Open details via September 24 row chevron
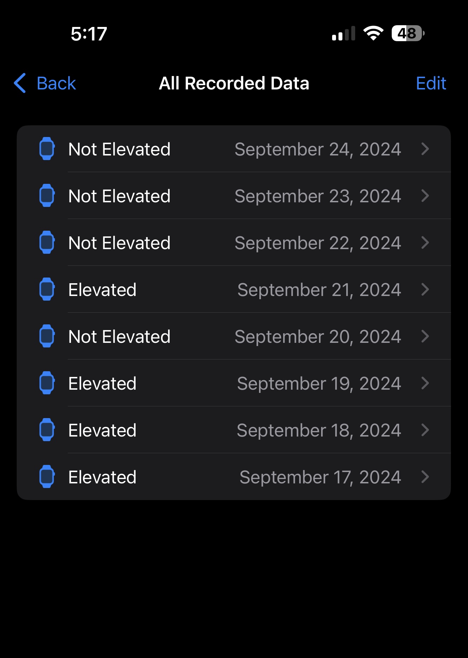Image resolution: width=468 pixels, height=658 pixels. (x=425, y=149)
